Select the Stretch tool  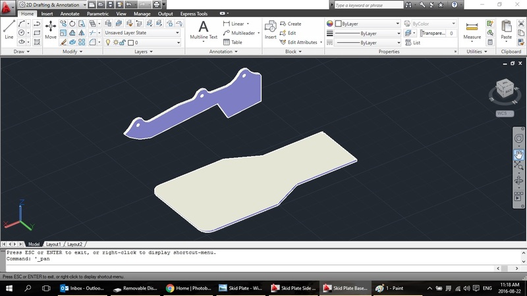[82, 24]
